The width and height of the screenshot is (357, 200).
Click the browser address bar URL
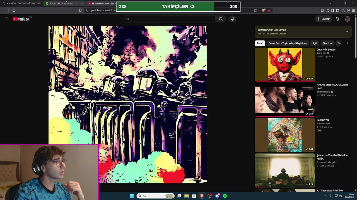(x=103, y=11)
